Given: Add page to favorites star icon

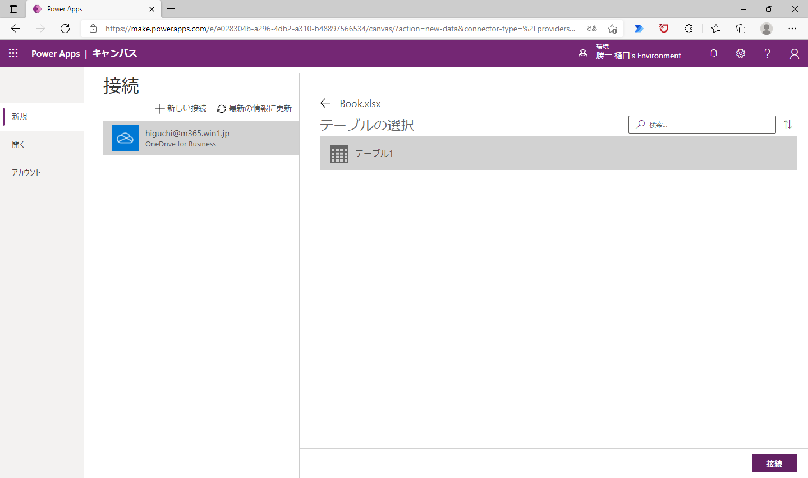Looking at the screenshot, I should tap(612, 29).
